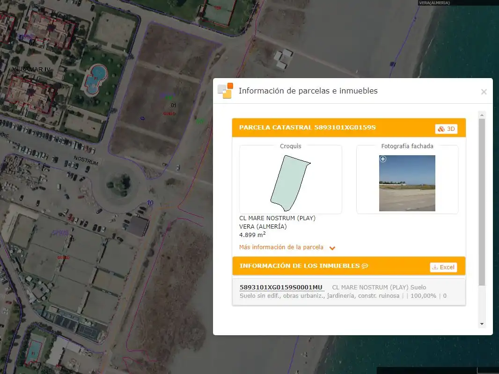Screen dimensions: 499x374
Task: Click the number '10' label on map
Action: pos(150,203)
